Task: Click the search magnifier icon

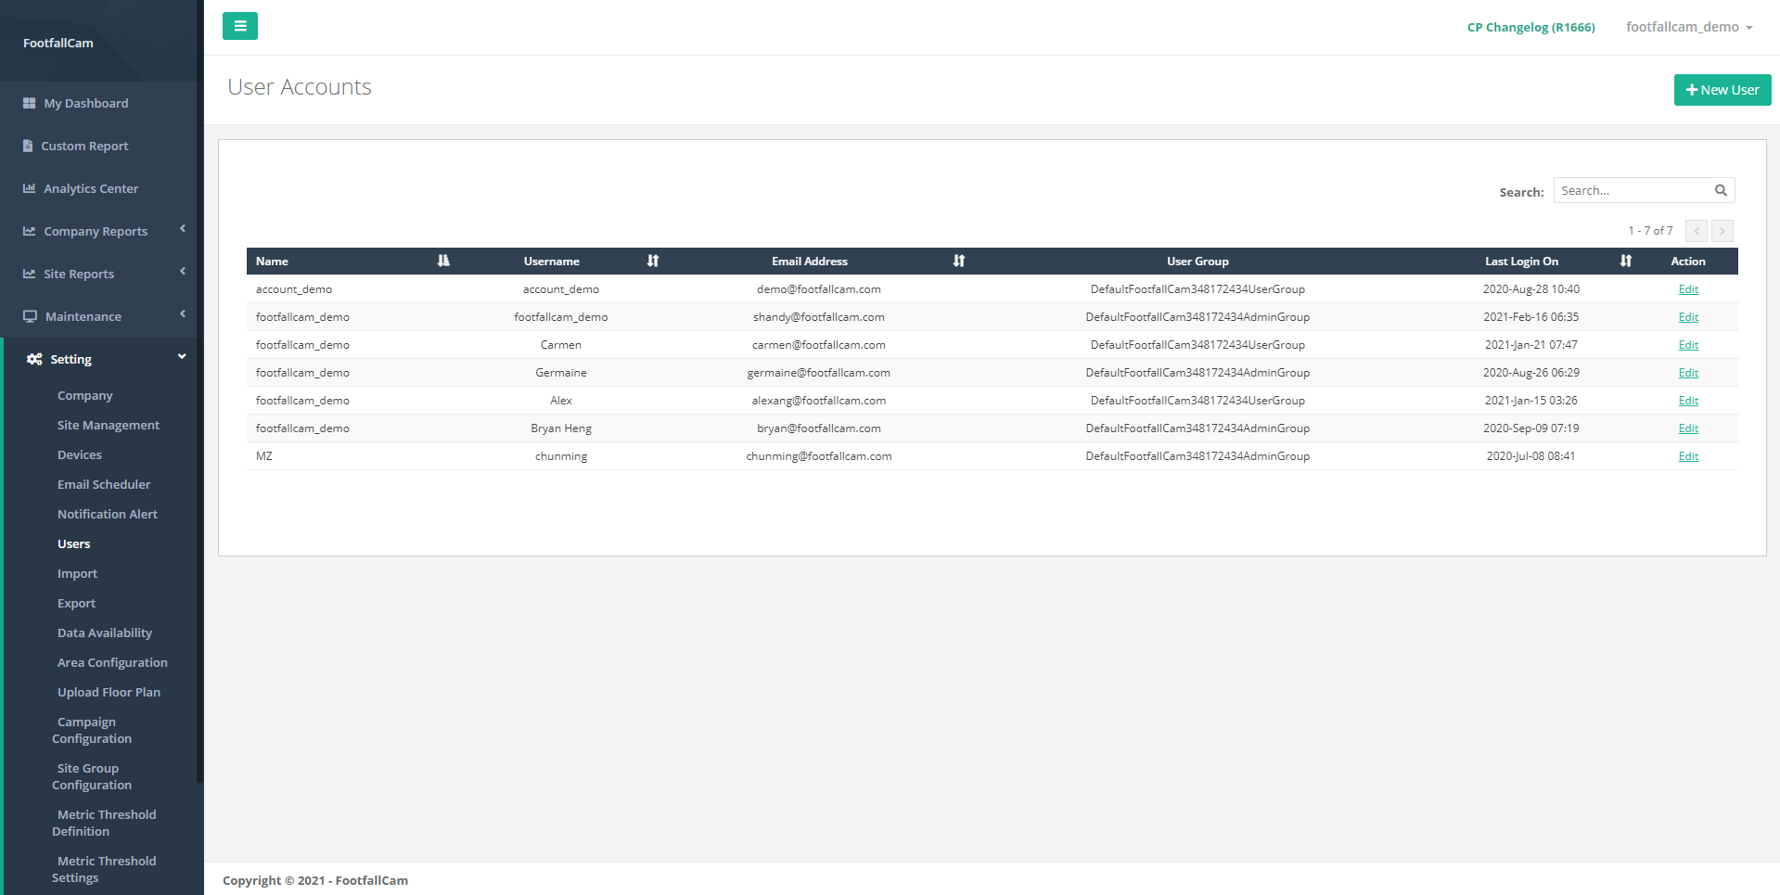Action: [1721, 189]
